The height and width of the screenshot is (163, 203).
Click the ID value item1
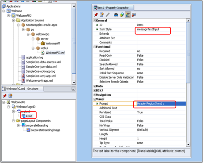tap(140, 25)
